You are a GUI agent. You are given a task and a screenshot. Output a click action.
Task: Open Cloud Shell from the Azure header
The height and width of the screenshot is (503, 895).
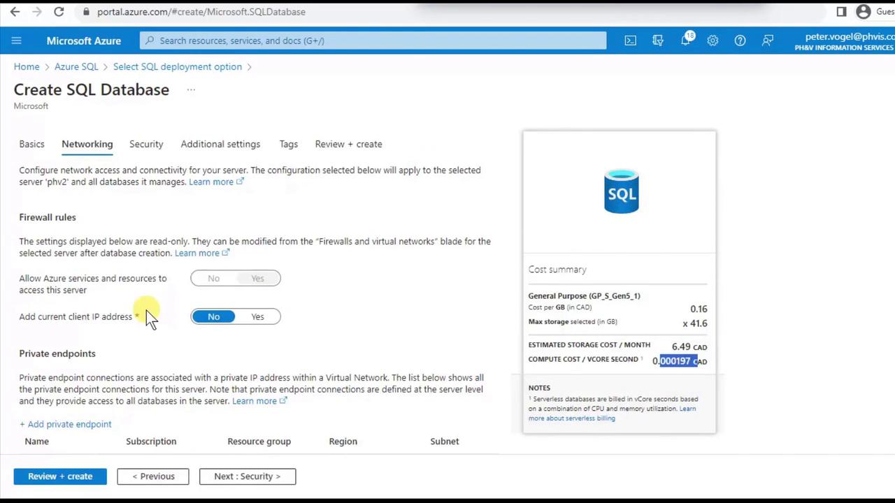pyautogui.click(x=631, y=41)
